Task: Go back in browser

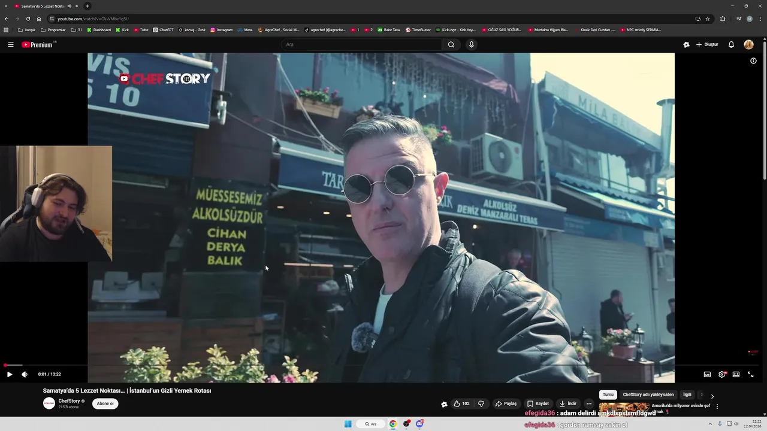Action: click(7, 19)
